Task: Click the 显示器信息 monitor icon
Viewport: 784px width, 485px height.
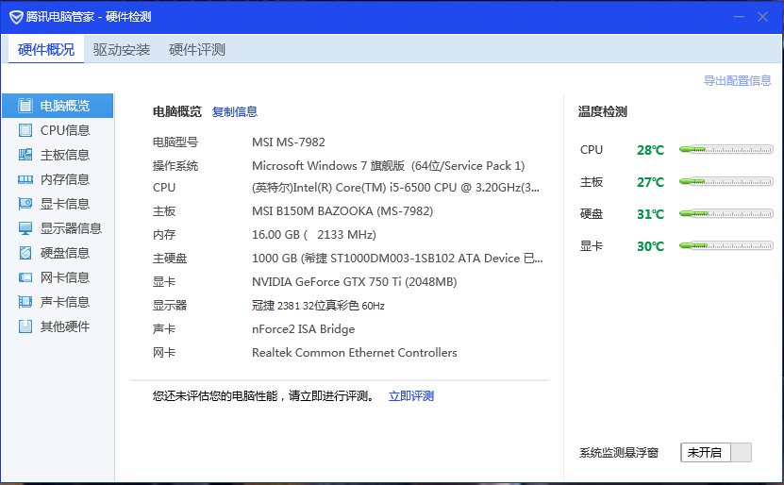Action: coord(25,228)
